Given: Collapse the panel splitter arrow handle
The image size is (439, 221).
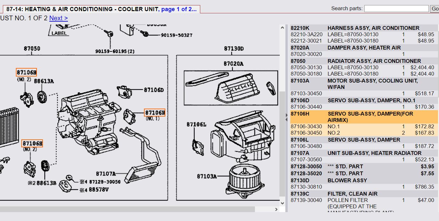Looking at the screenshot, I should tap(286, 116).
